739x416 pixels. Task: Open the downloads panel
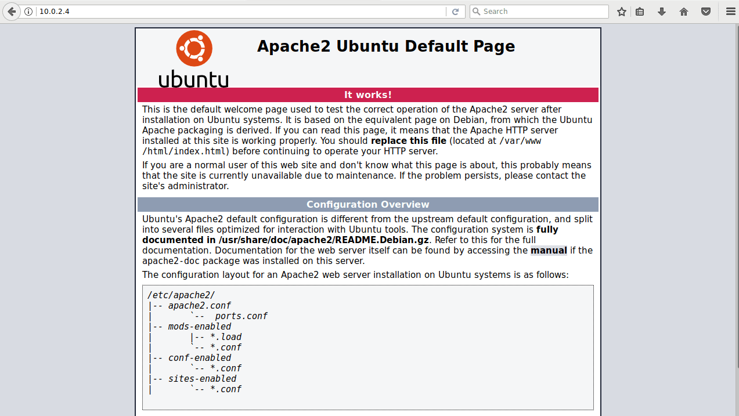[661, 12]
